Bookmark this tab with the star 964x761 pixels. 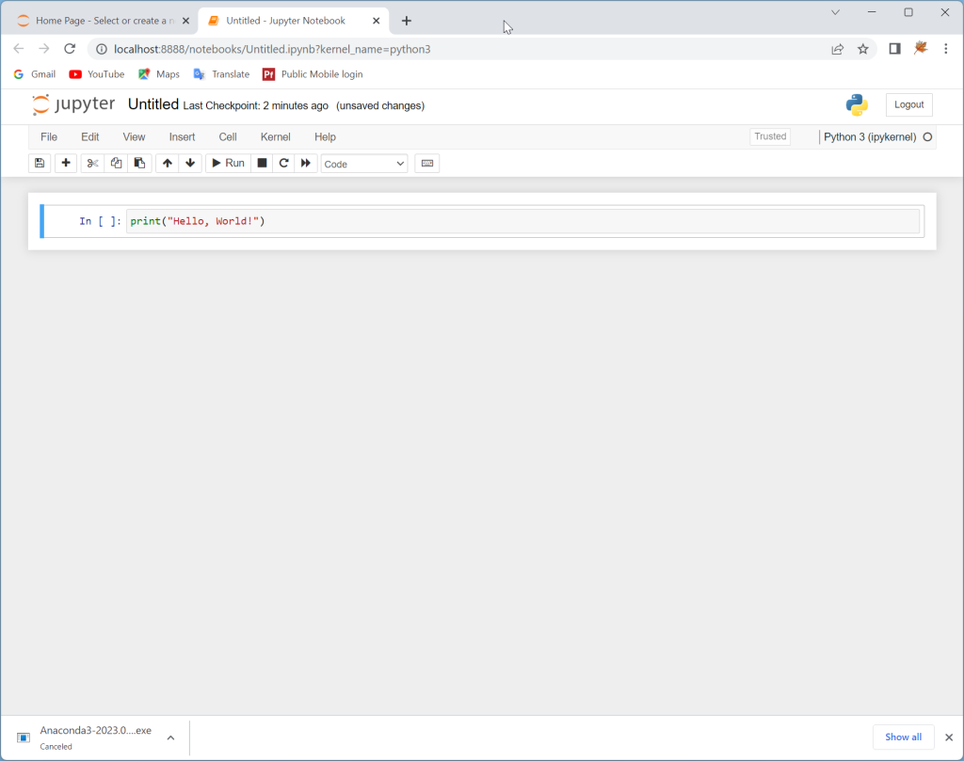pyautogui.click(x=862, y=49)
